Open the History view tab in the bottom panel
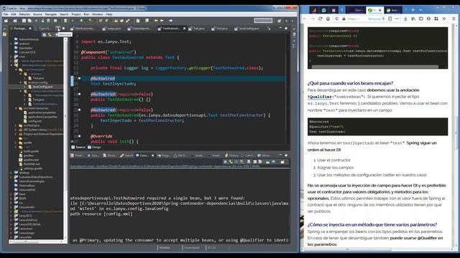 231,156
